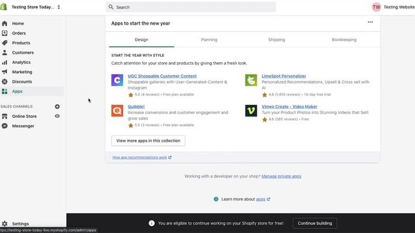
Task: Open the Orders menu item
Action: click(19, 33)
